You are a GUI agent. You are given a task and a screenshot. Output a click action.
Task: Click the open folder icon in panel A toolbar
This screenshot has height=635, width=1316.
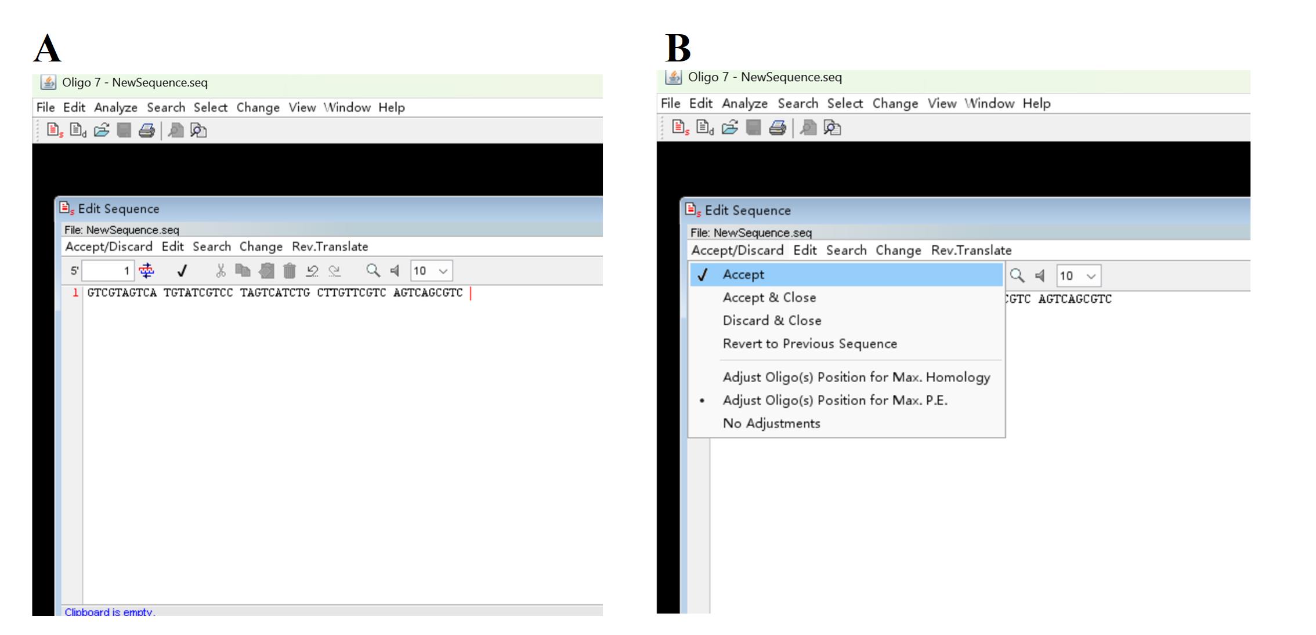(102, 130)
